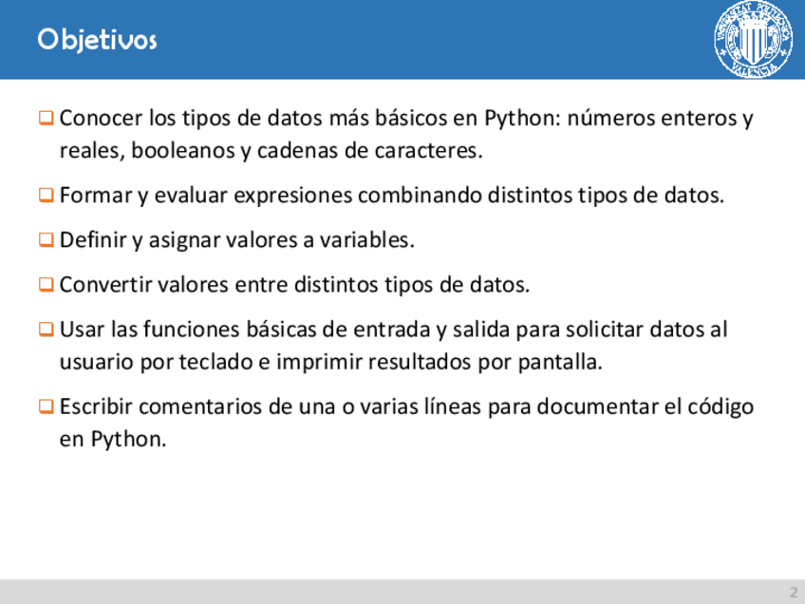Viewport: 805px width, 604px height.
Task: Click slide number 2 in the footer
Action: click(x=793, y=591)
